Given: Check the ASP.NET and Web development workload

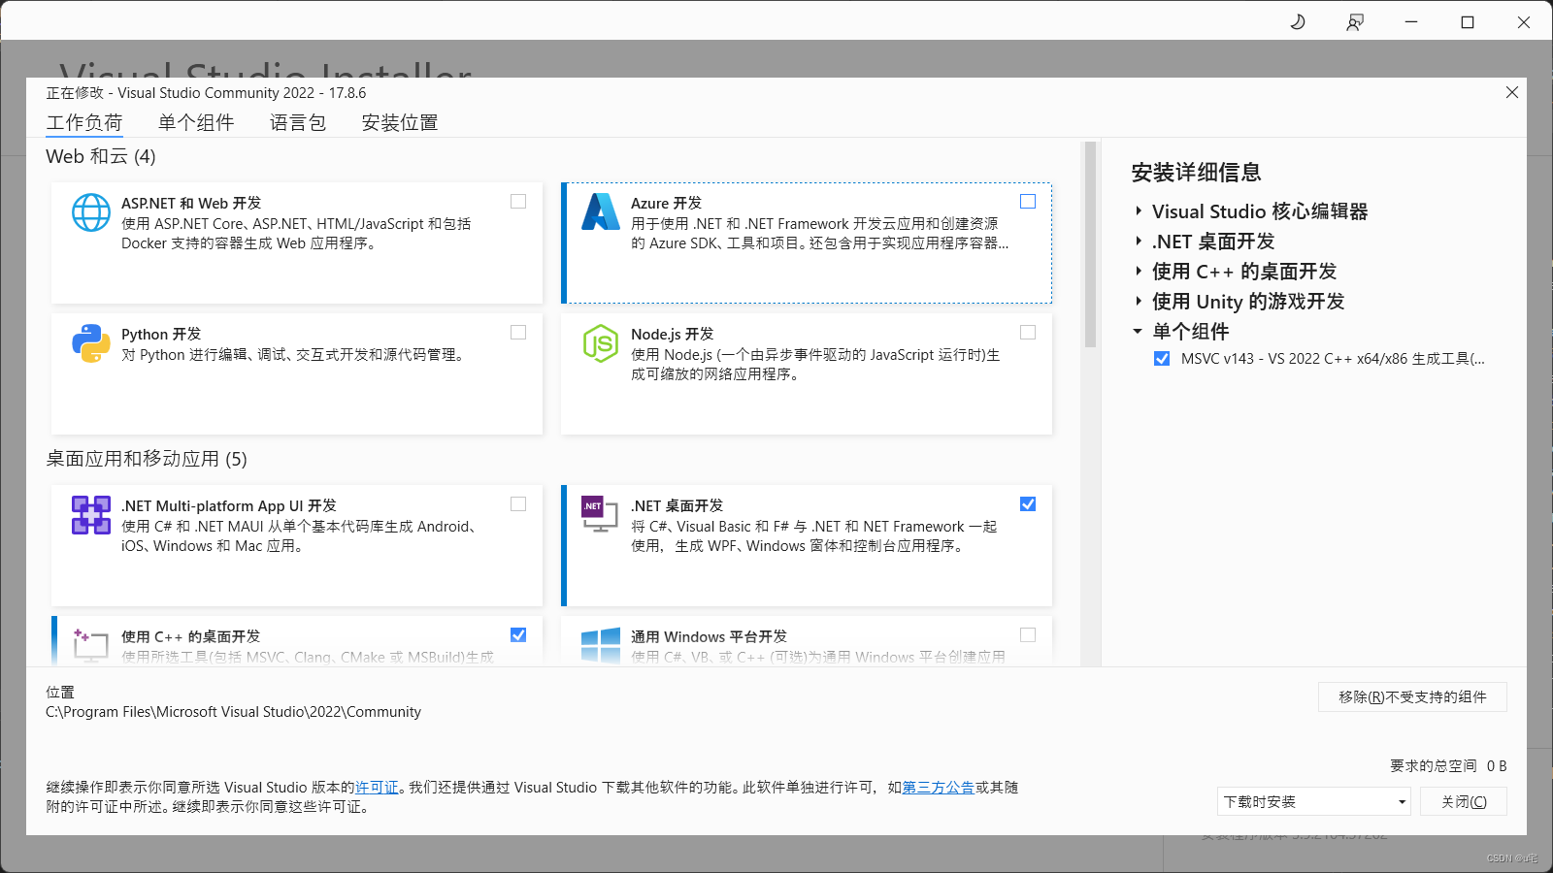Looking at the screenshot, I should click(518, 202).
